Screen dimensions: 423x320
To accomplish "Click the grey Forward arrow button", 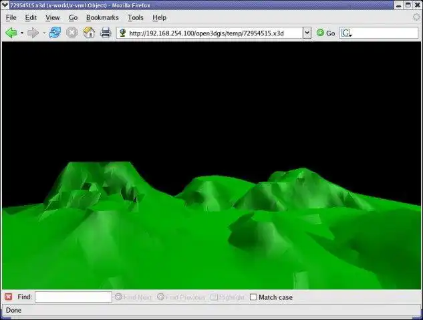I will 33,33.
